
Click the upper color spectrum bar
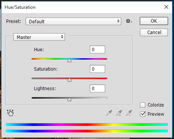(87, 124)
